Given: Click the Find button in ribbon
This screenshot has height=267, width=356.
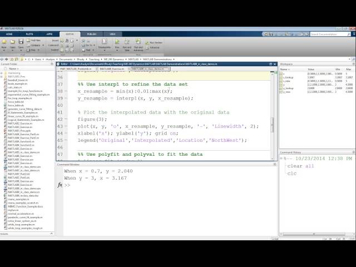Looking at the screenshot, I should [86, 50].
